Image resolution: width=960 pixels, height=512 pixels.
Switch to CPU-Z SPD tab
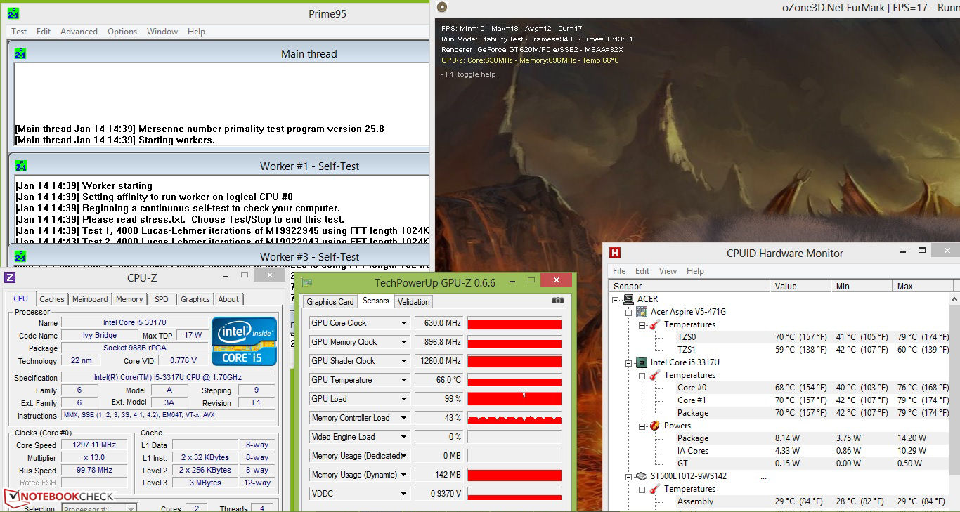162,299
